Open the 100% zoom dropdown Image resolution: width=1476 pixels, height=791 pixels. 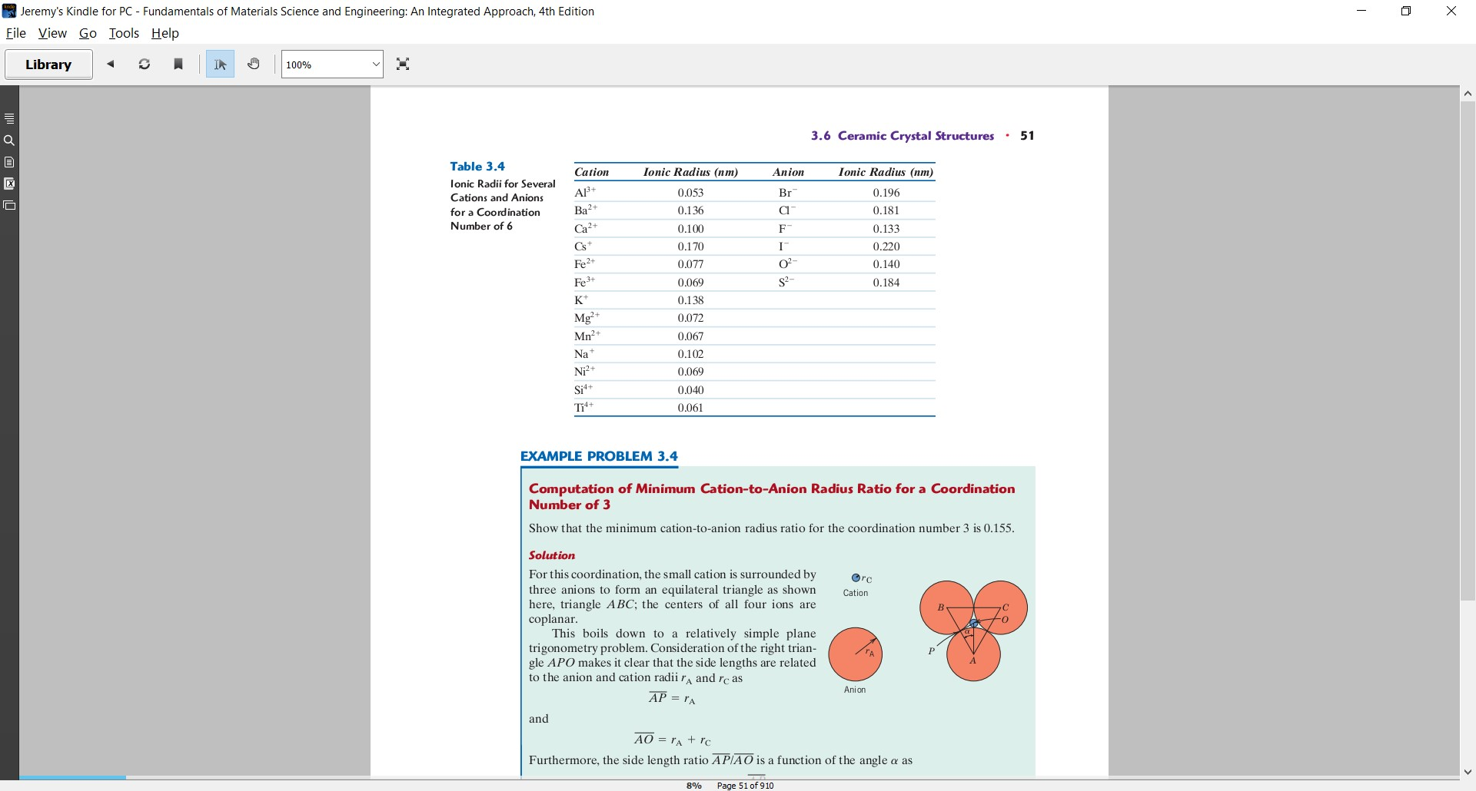coord(332,65)
